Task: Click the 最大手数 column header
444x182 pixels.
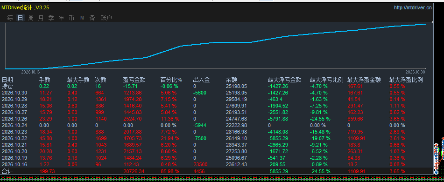Action: tap(78, 80)
